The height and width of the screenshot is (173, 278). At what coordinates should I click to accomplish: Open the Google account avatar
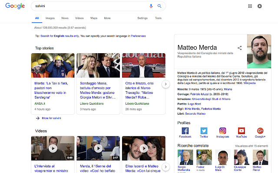260,6
